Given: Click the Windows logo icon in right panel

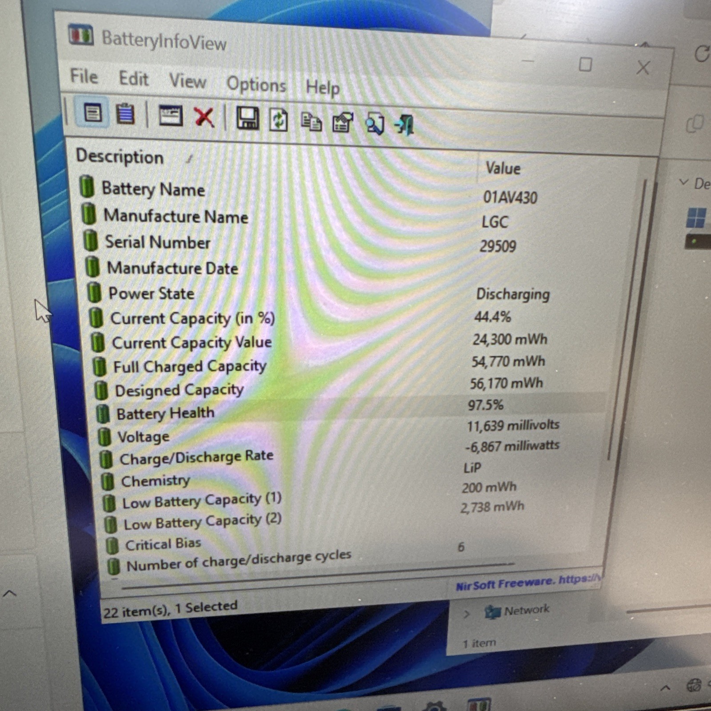Looking at the screenshot, I should tap(696, 217).
